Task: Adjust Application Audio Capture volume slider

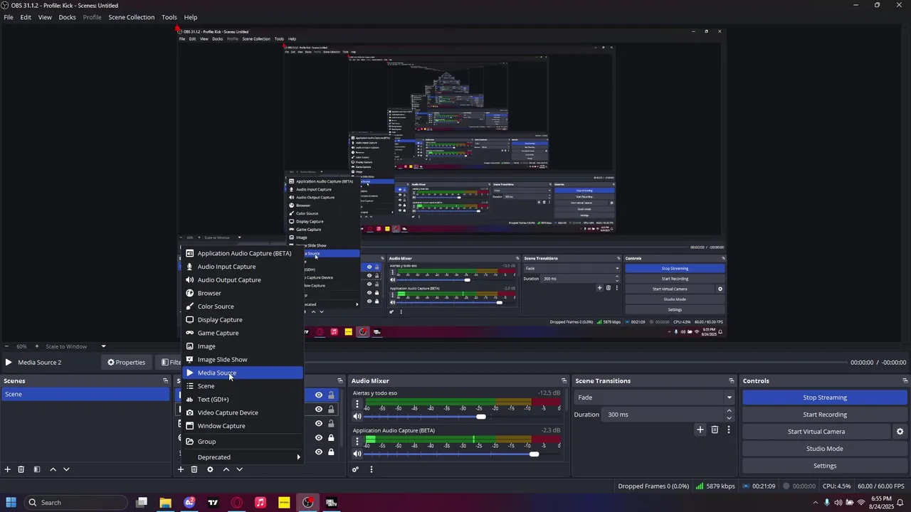Action: pos(535,454)
